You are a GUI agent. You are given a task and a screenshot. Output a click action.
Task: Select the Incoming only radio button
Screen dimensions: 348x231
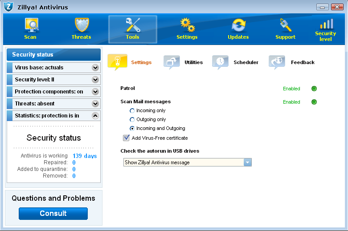click(x=132, y=111)
